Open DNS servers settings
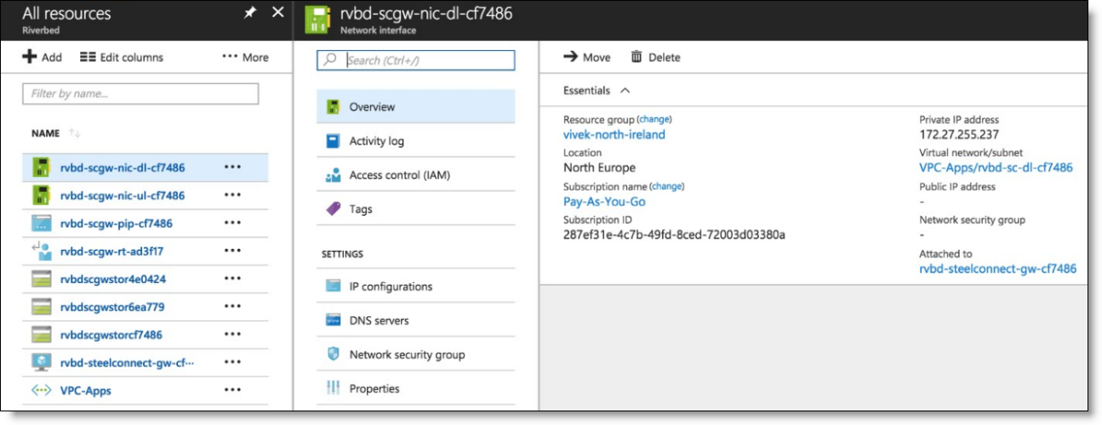The height and width of the screenshot is (425, 1102). [416, 320]
